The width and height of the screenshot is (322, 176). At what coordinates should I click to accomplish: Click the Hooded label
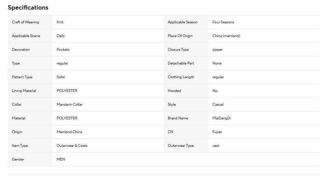pyautogui.click(x=174, y=91)
